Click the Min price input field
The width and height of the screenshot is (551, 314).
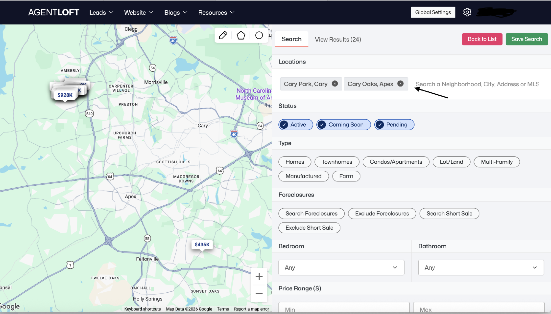click(x=344, y=308)
